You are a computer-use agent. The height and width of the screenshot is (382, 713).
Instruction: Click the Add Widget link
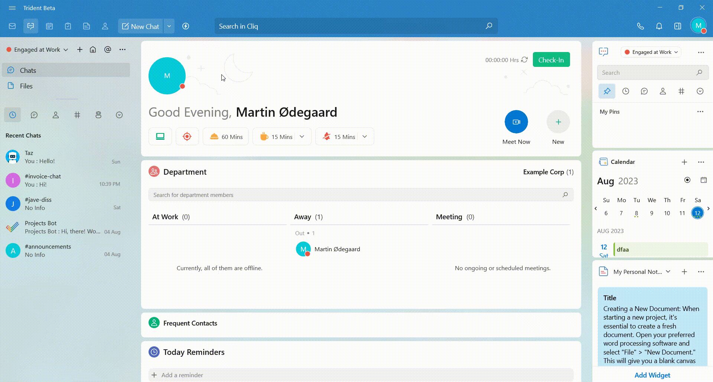(x=652, y=375)
